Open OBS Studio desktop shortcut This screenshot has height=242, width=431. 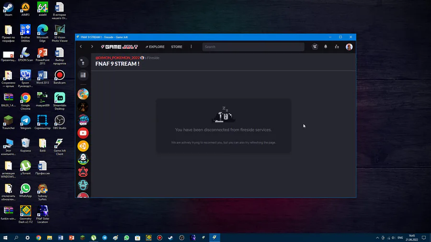click(60, 122)
